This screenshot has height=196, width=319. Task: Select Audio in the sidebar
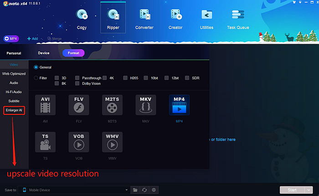(x=14, y=83)
